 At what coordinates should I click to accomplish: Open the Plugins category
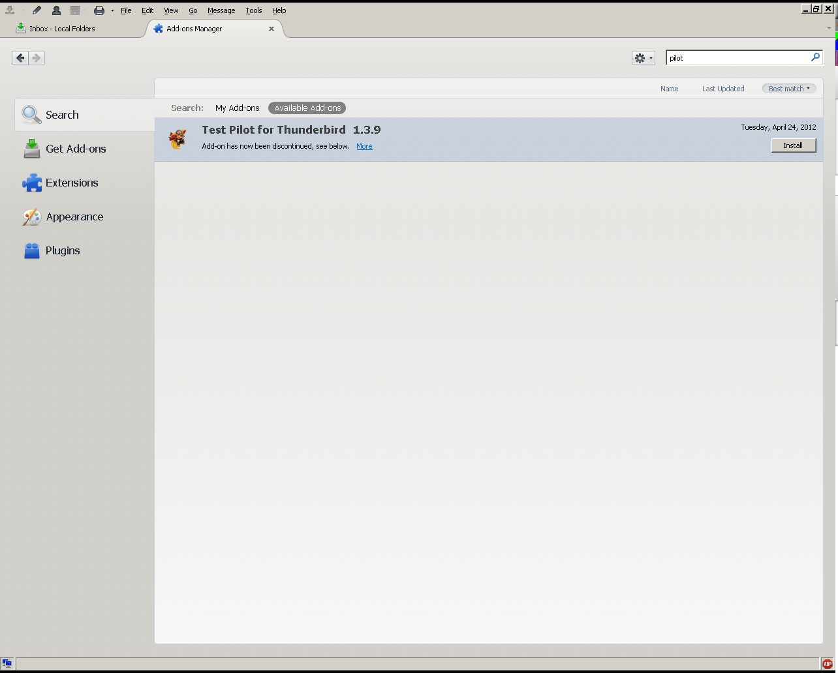(85, 250)
